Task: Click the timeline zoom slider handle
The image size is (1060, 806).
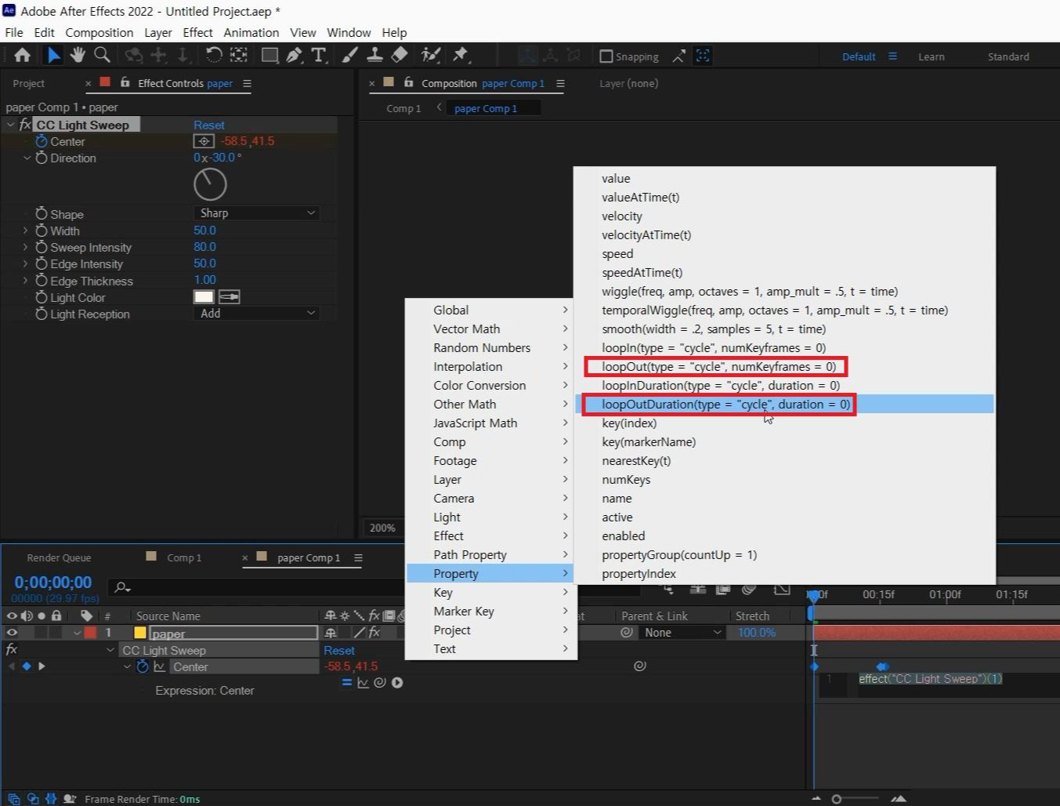Action: click(x=837, y=799)
